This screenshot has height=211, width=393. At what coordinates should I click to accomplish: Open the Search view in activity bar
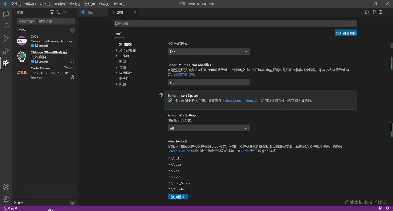(x=6, y=26)
